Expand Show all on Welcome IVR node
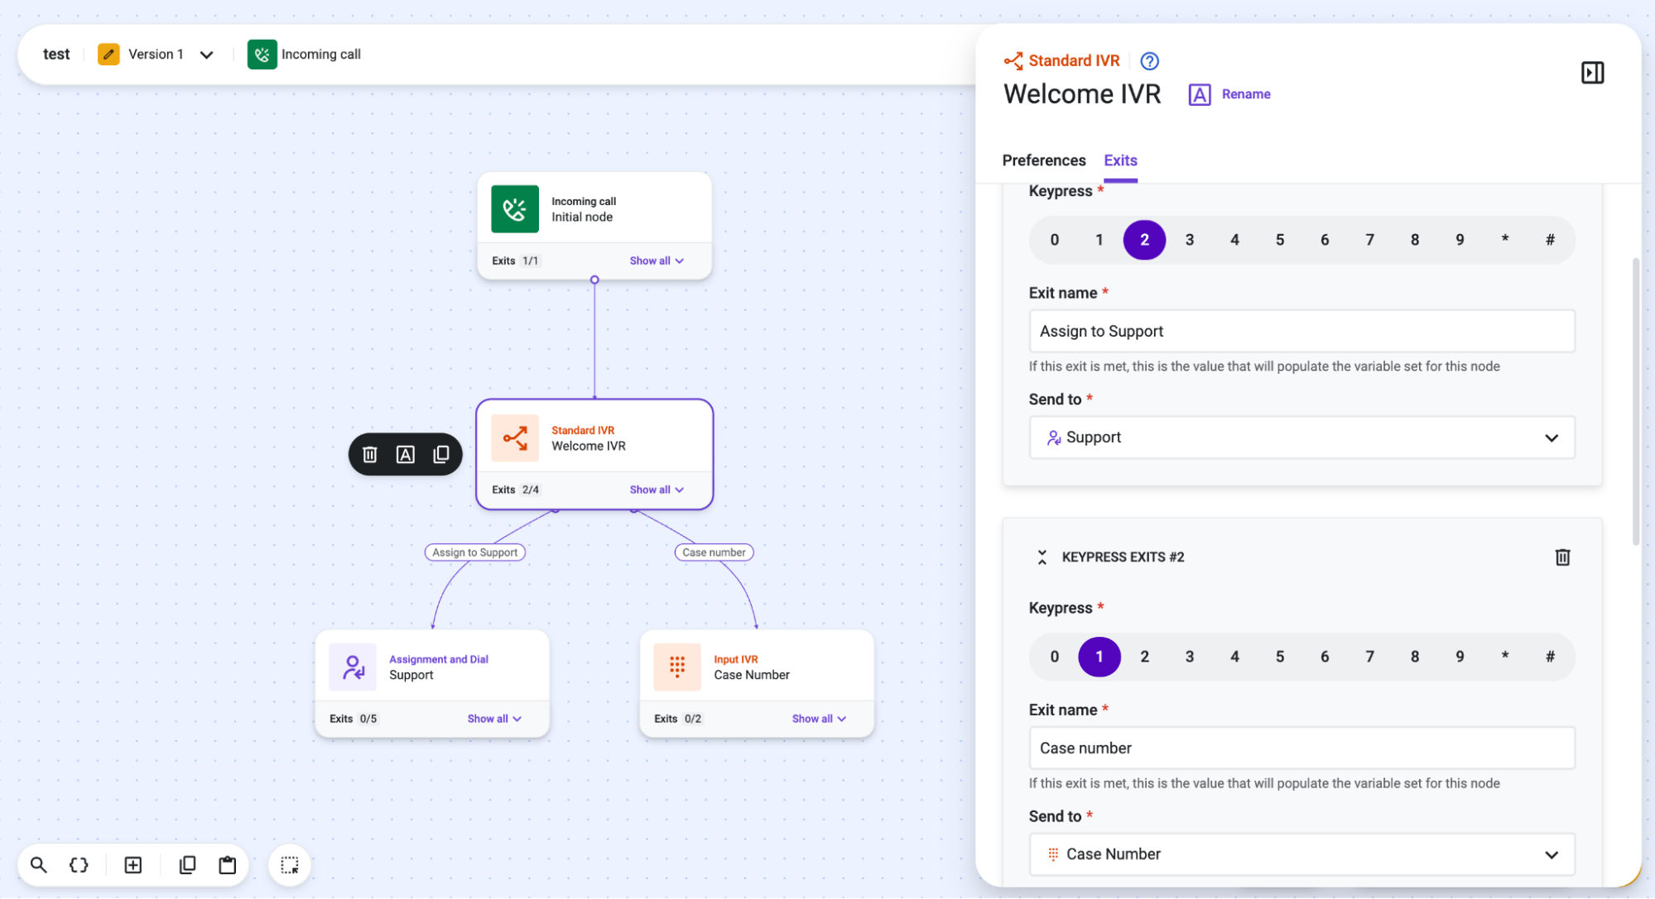This screenshot has width=1655, height=899. [x=657, y=490]
